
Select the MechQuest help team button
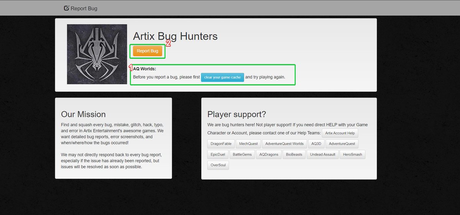pos(248,144)
